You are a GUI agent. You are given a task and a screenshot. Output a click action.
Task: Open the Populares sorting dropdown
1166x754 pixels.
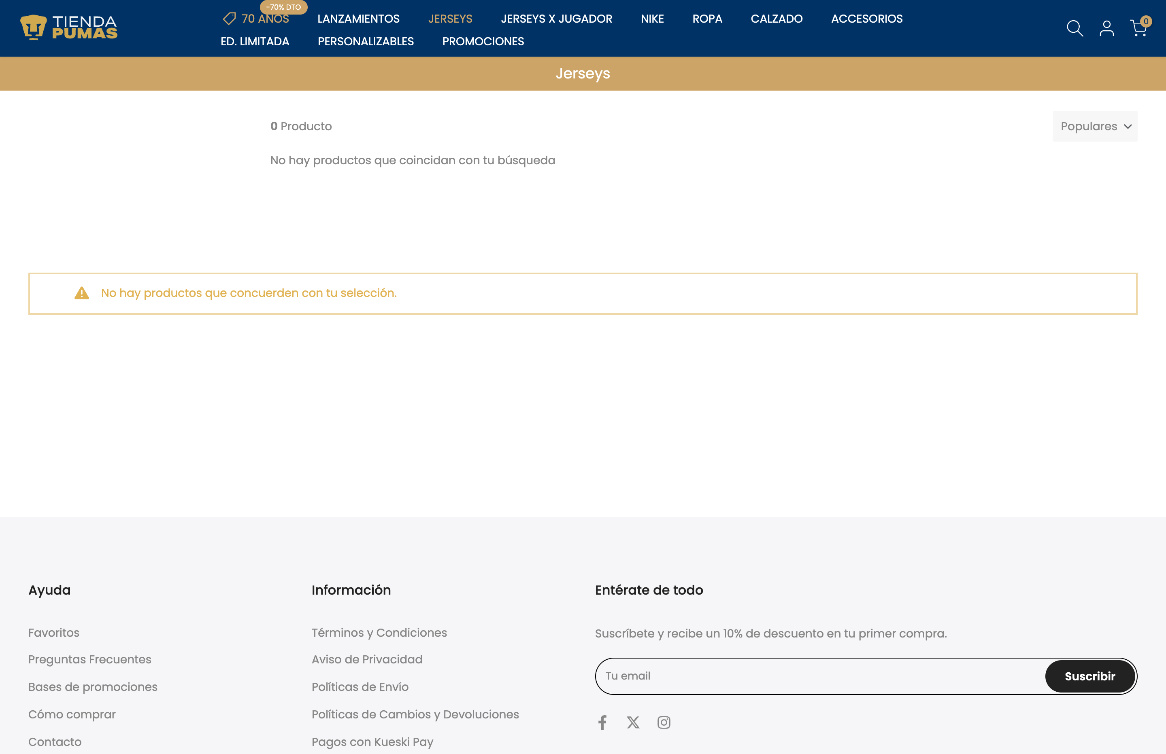[x=1094, y=126]
